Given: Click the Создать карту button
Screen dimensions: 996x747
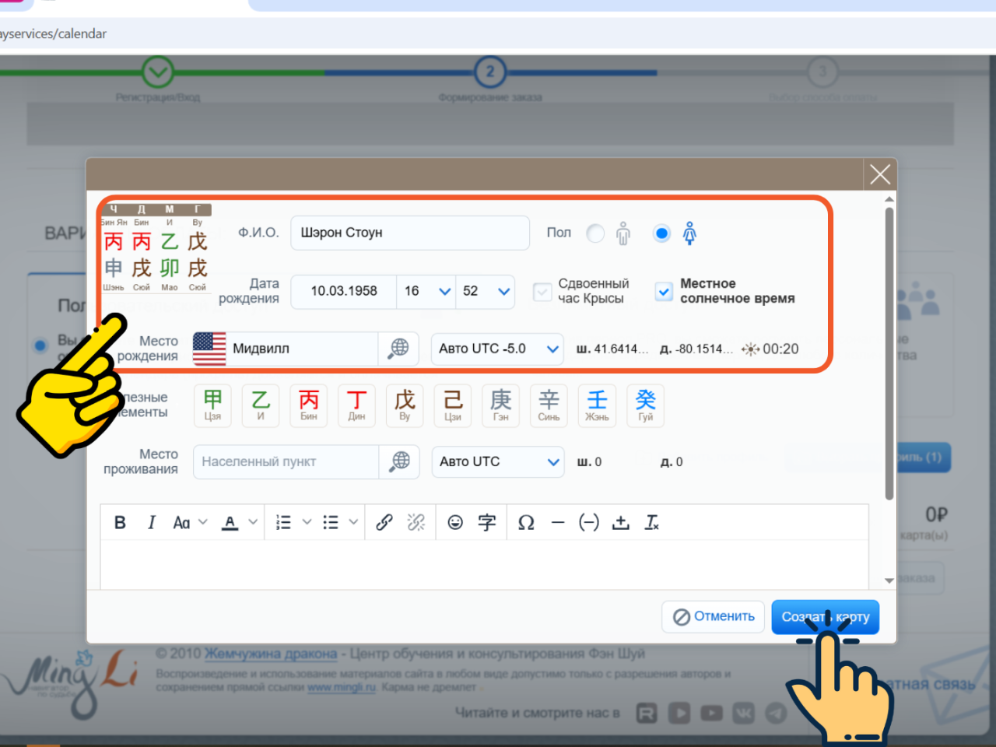Looking at the screenshot, I should coord(825,616).
